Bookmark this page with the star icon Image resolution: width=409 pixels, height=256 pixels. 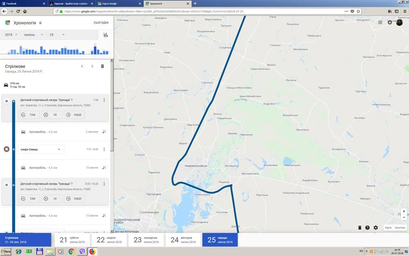tap(358, 11)
